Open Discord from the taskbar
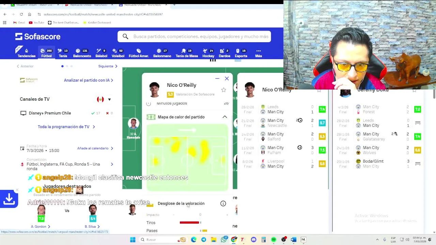436x245 pixels. (253, 240)
